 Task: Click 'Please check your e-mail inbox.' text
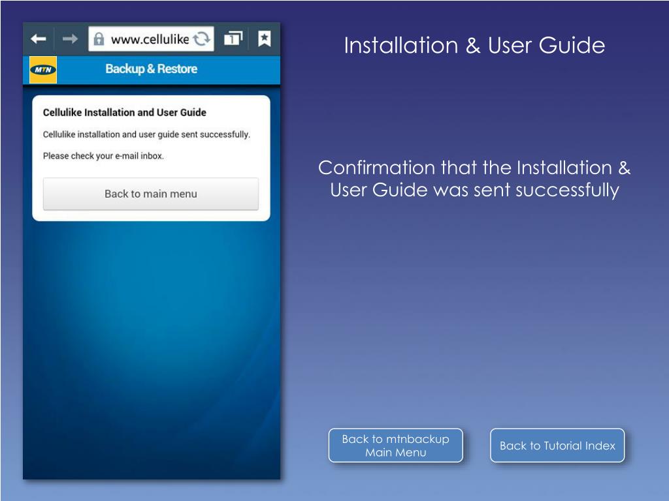tap(103, 156)
